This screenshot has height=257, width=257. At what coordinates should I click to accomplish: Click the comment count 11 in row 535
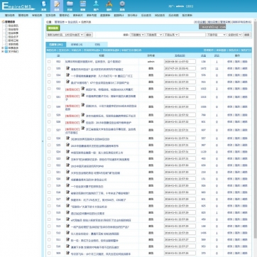click(217, 68)
